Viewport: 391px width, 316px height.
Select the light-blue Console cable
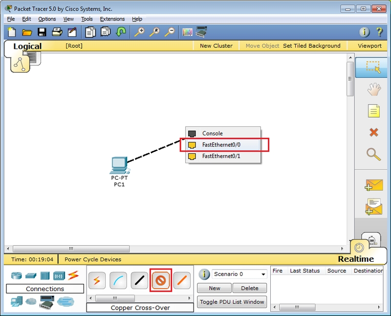[118, 280]
